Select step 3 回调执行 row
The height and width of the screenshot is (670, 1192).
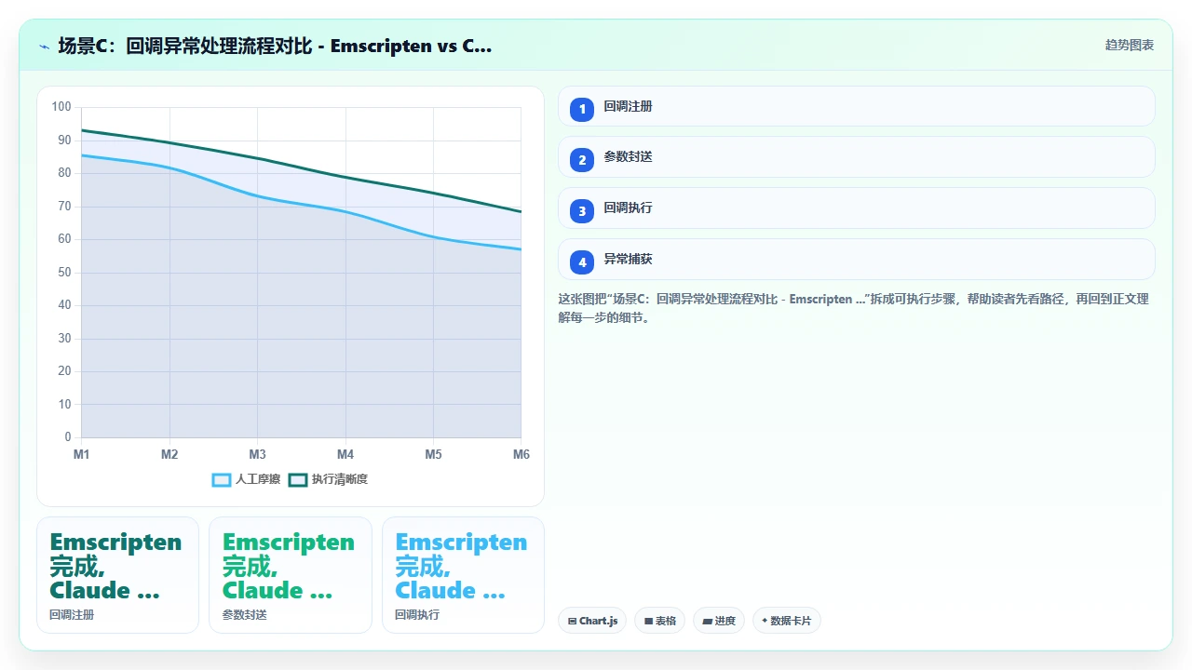[857, 208]
